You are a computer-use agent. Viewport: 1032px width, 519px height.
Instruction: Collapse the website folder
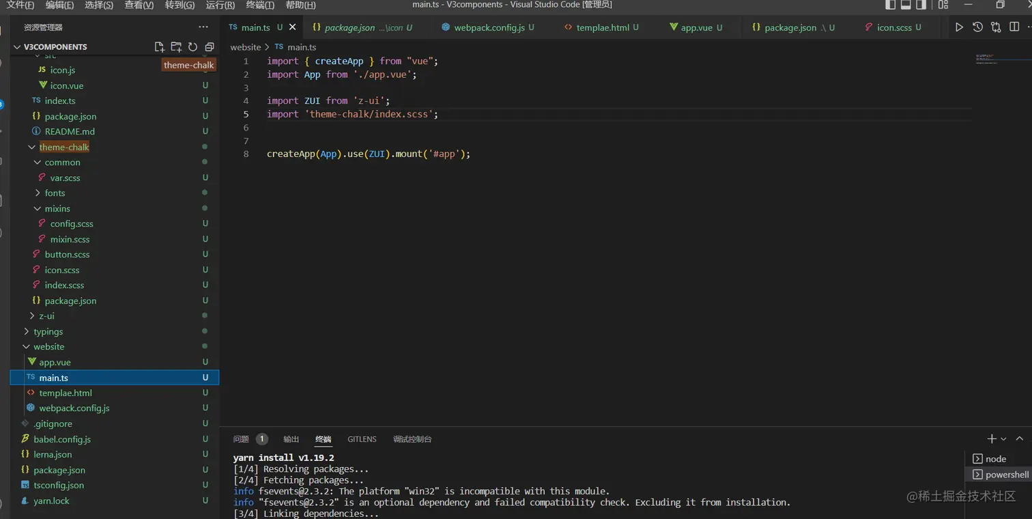tap(26, 347)
